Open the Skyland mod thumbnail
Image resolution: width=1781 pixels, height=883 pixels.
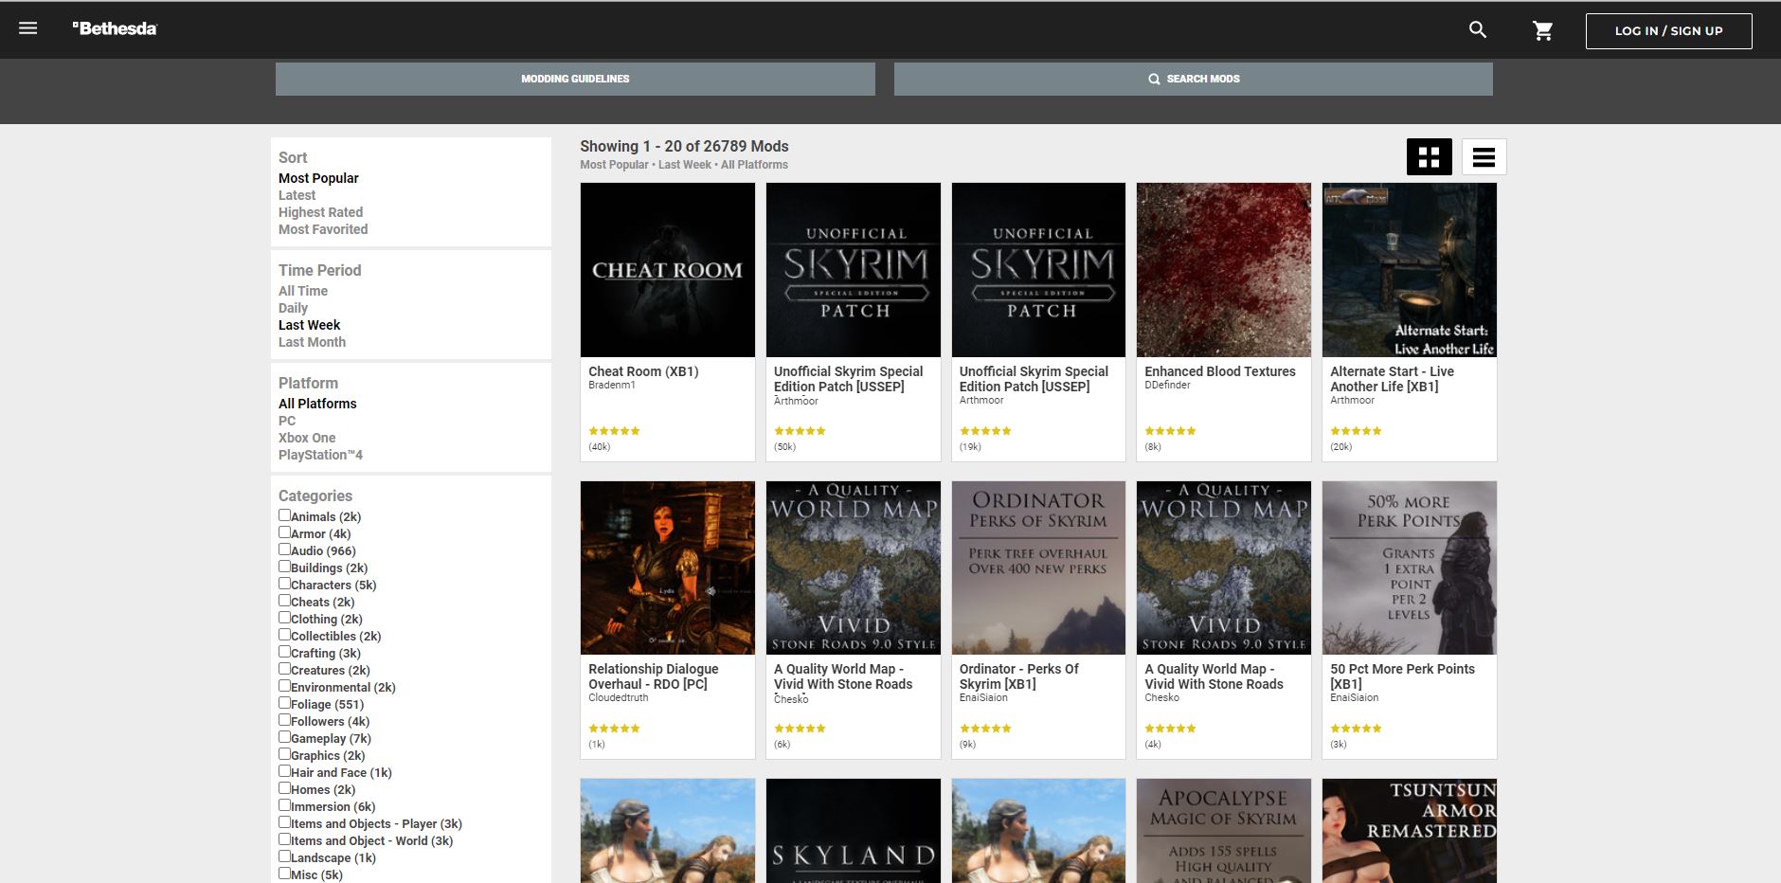tap(854, 831)
